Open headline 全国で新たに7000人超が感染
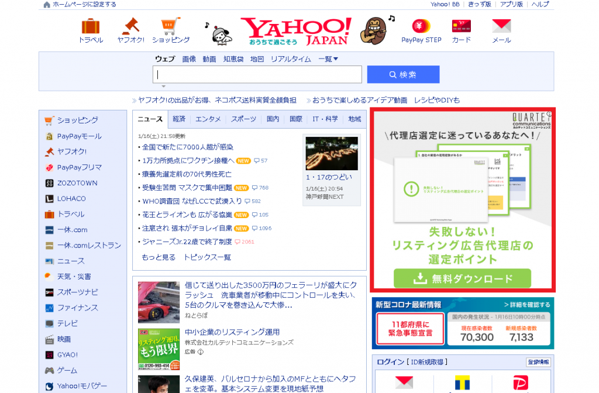 [x=188, y=147]
